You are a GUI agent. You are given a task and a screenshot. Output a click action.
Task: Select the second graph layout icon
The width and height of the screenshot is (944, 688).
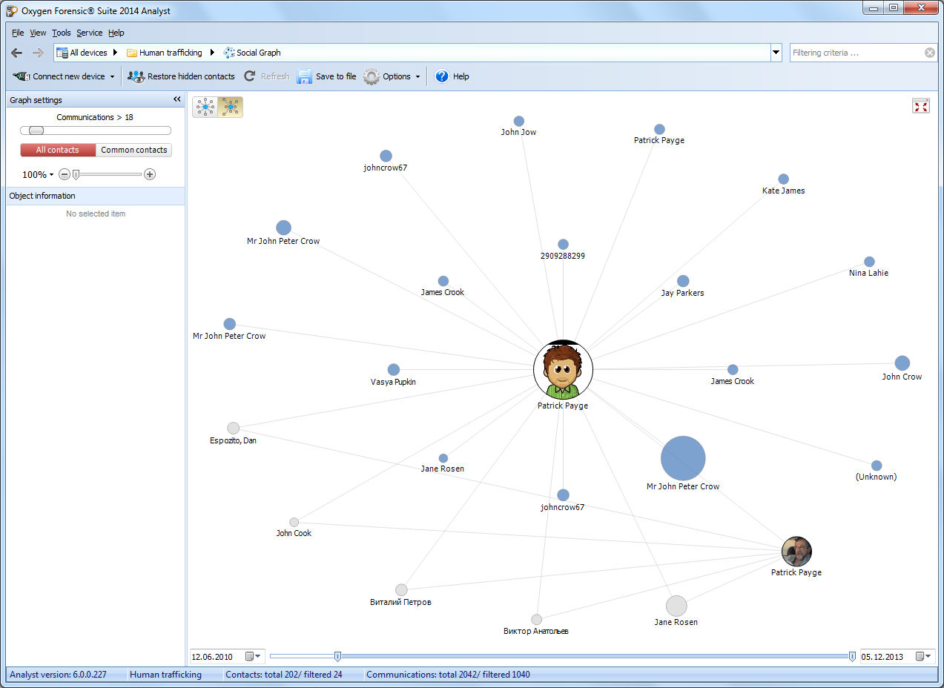coord(231,107)
